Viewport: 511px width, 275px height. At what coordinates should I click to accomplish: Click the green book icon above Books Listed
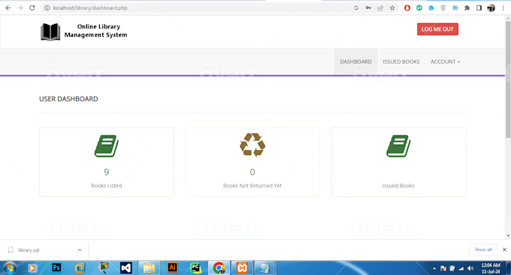click(107, 146)
